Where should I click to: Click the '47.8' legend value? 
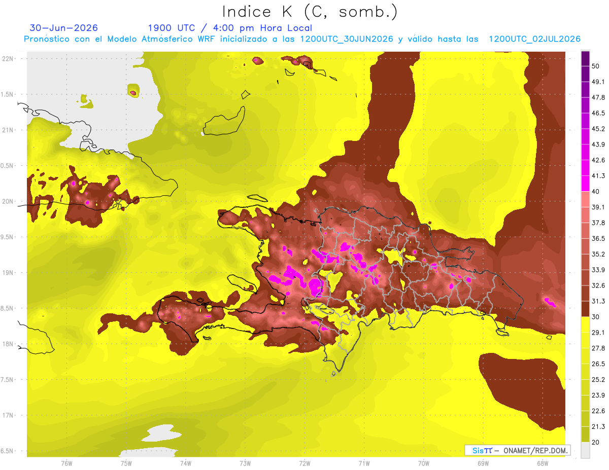point(598,97)
